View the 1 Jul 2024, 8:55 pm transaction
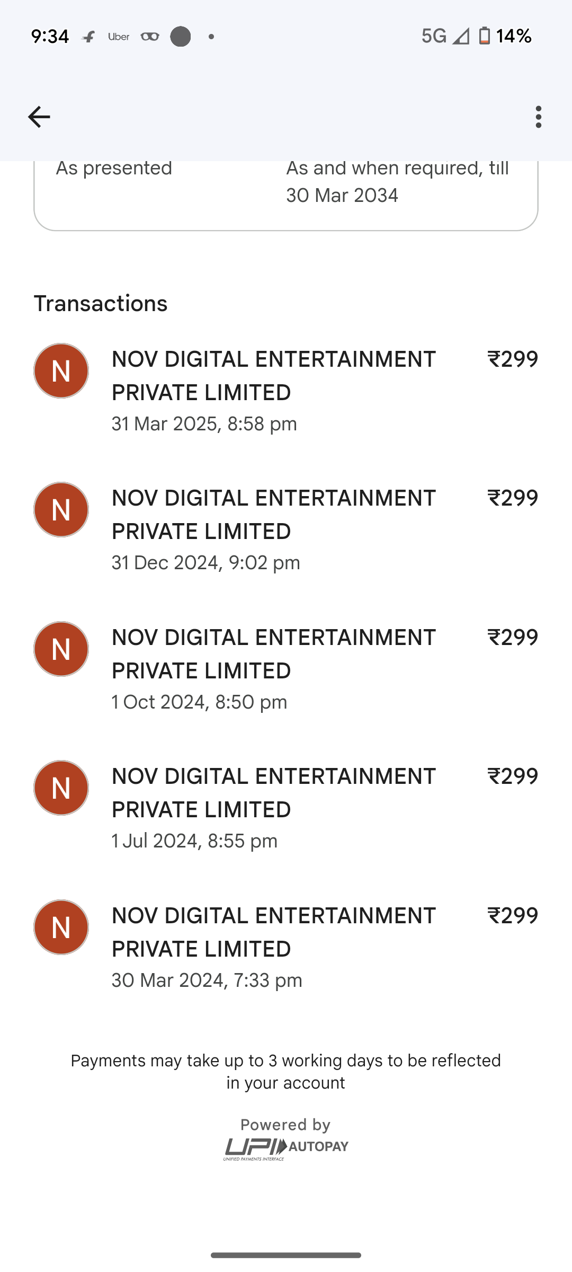The height and width of the screenshot is (1272, 572). (x=273, y=808)
